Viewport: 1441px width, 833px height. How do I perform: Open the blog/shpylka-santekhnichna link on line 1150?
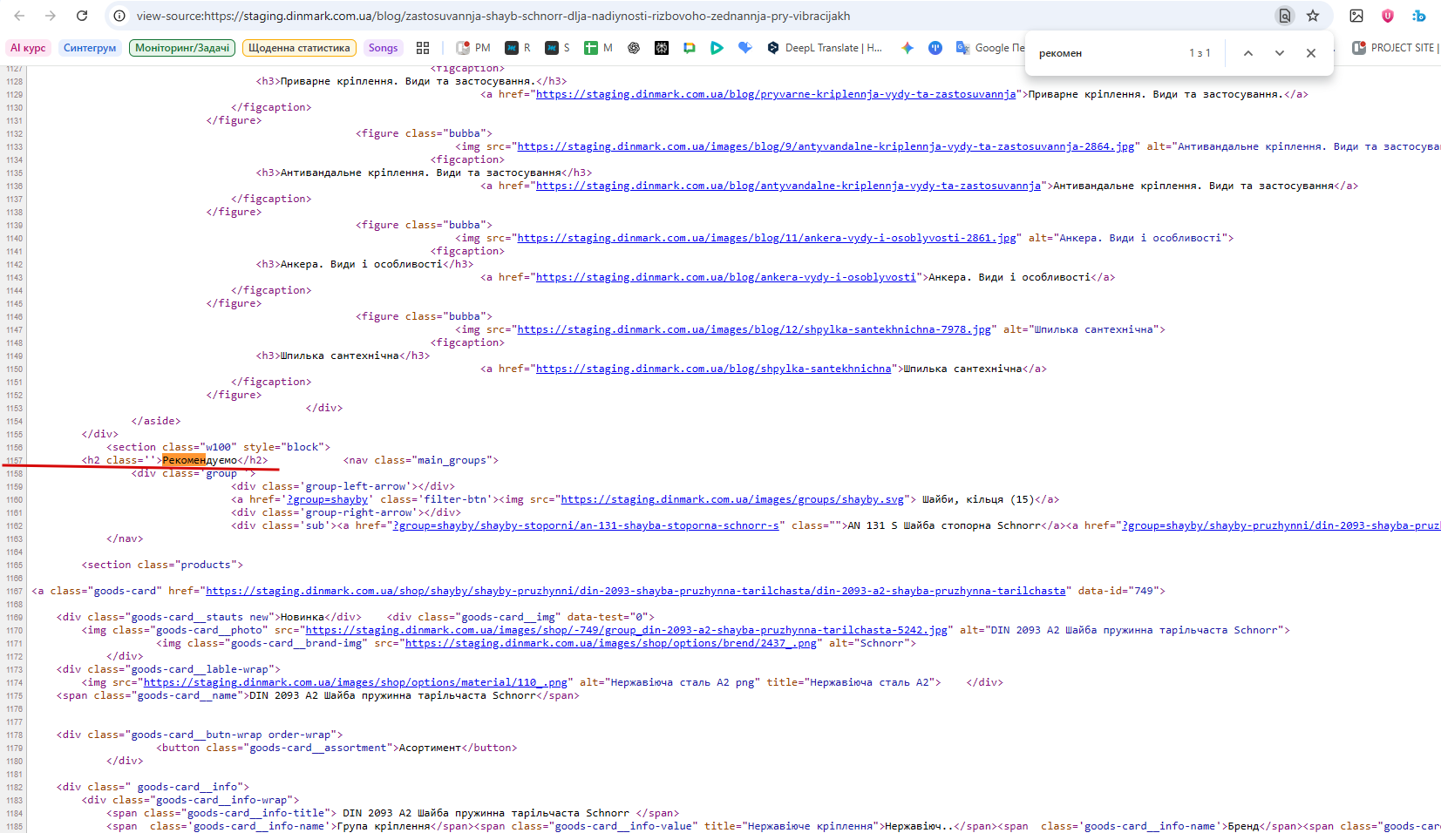(x=713, y=369)
